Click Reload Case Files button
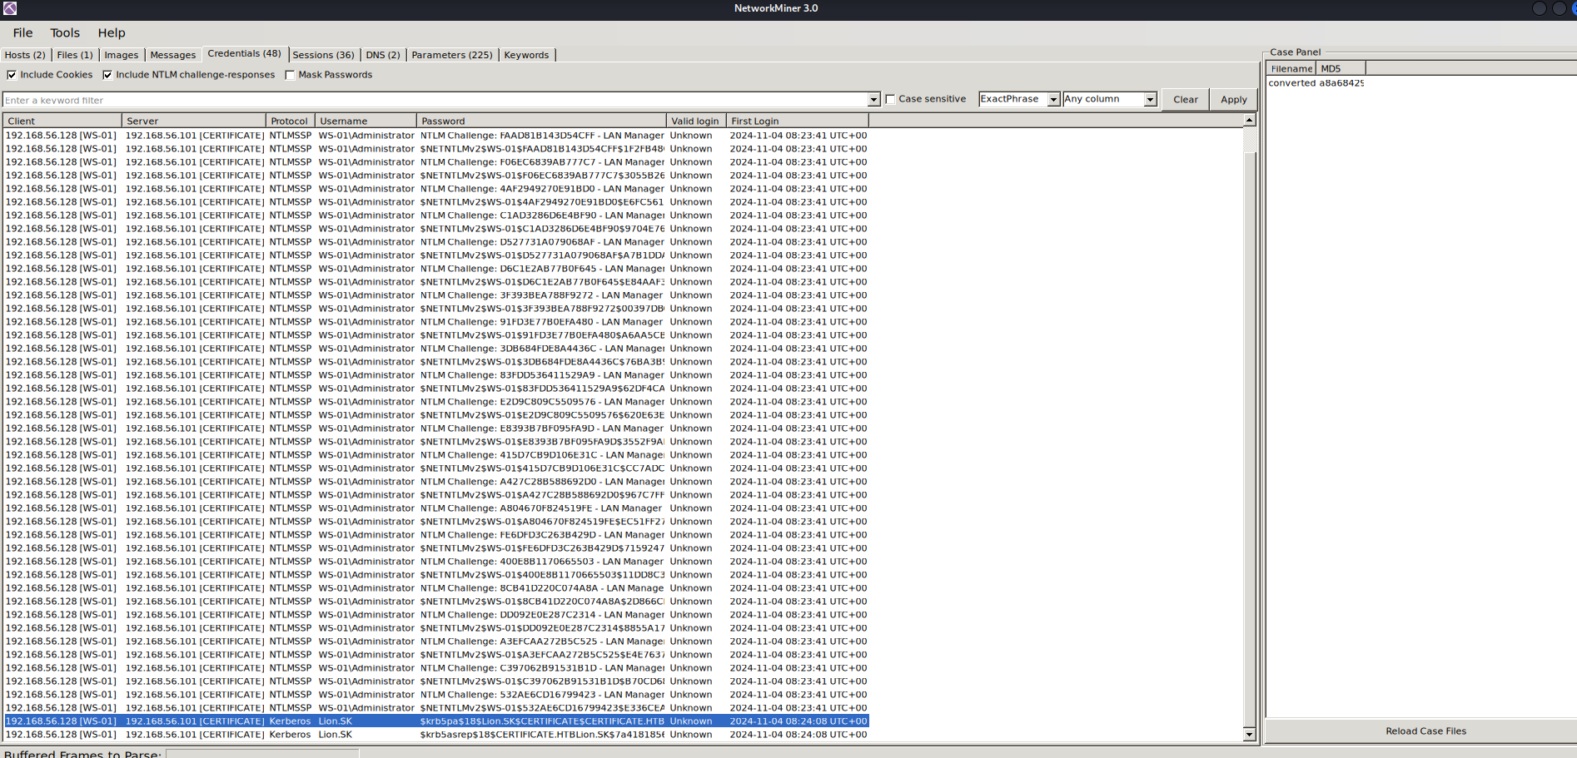Screen dimensions: 1577x758 point(1425,731)
